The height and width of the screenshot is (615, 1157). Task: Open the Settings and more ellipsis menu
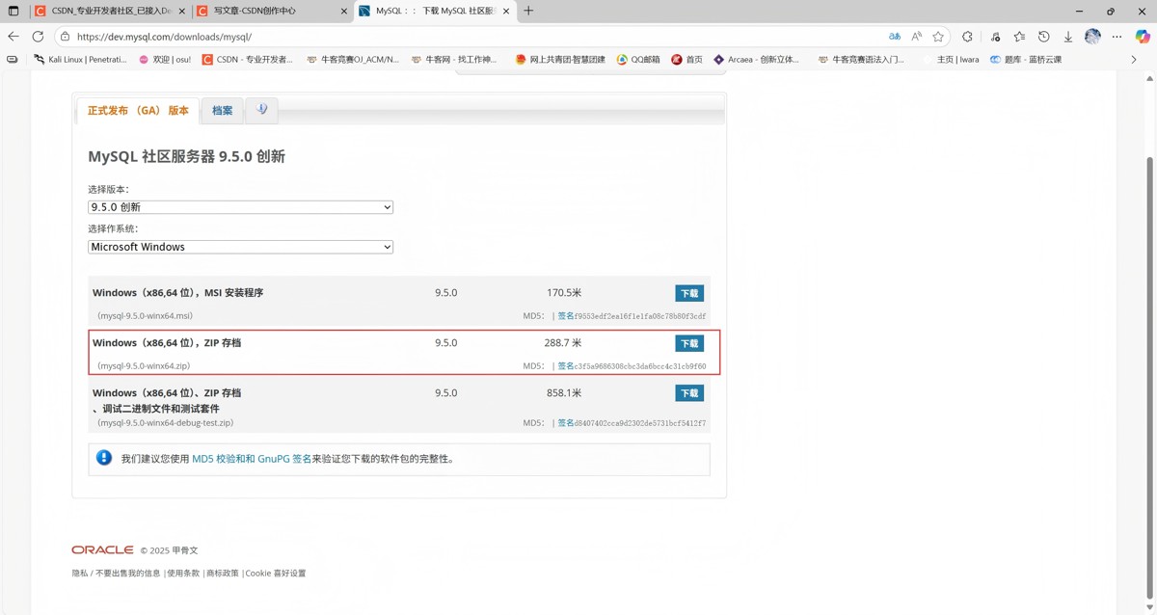point(1117,37)
